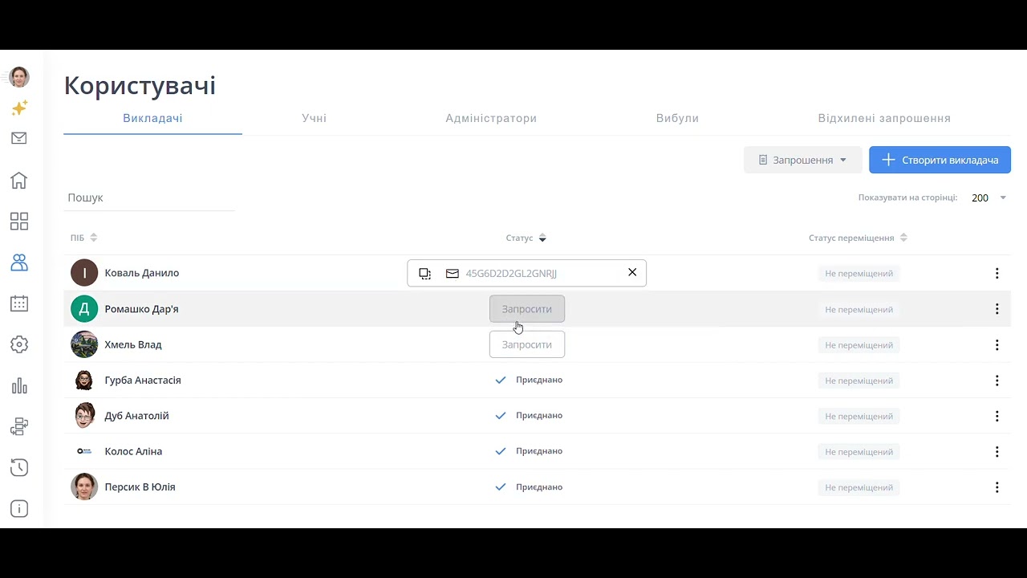
Task: Click the name Гурба Анастасія
Action: (x=143, y=380)
